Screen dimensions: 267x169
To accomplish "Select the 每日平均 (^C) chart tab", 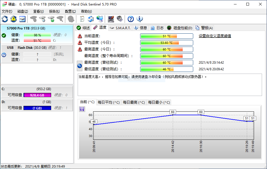I will [x=109, y=102].
